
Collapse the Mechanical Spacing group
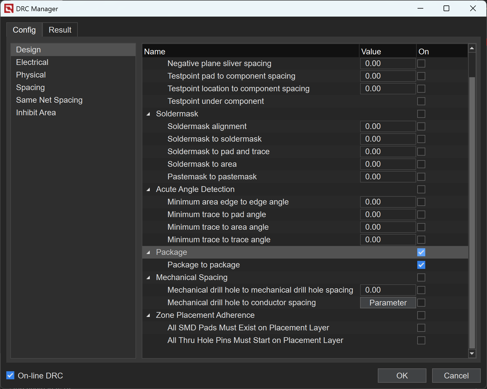[148, 278]
